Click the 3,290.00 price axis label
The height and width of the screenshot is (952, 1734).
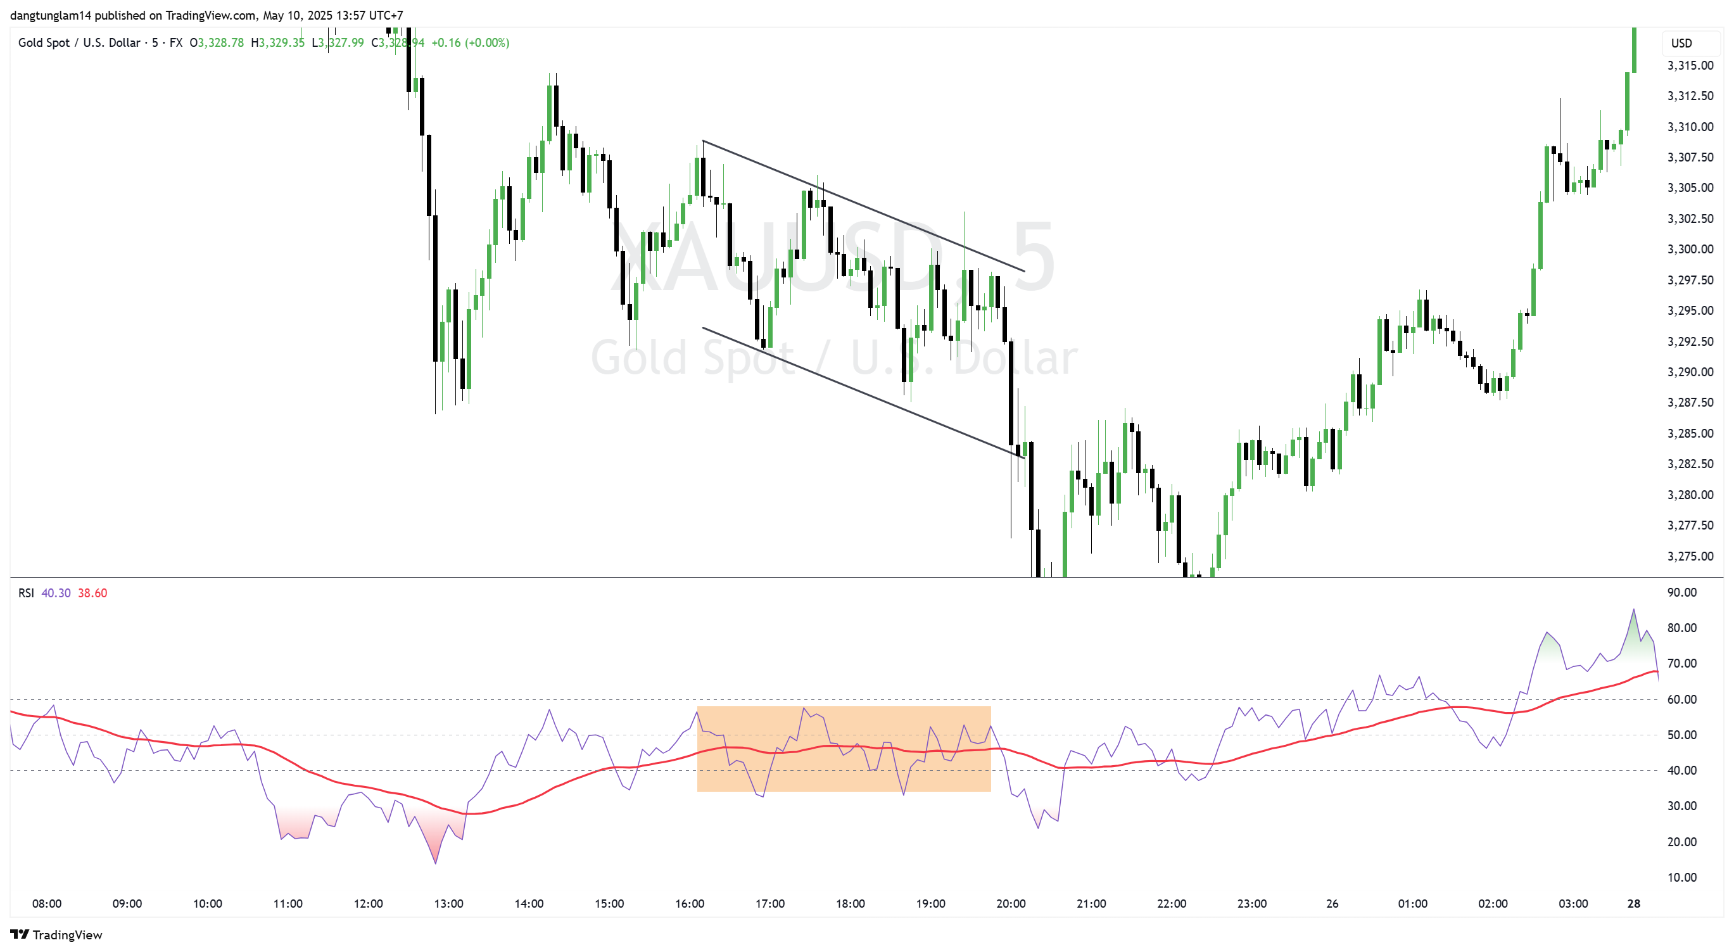(x=1690, y=372)
